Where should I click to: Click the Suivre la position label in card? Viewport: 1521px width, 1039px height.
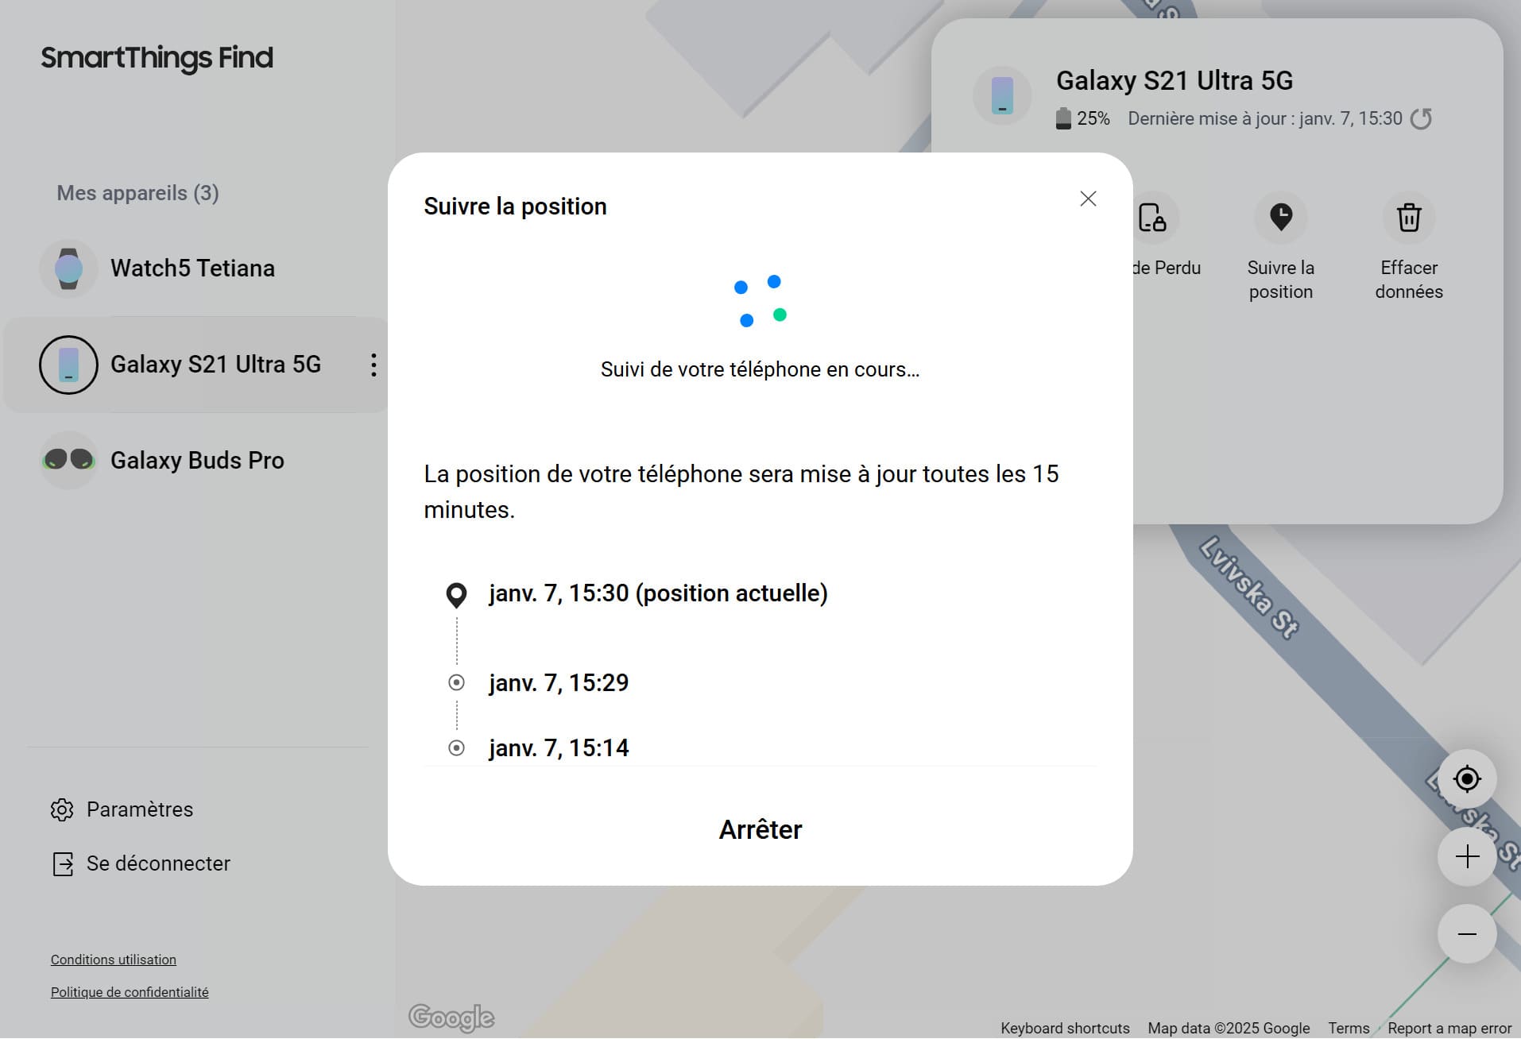(x=1281, y=280)
